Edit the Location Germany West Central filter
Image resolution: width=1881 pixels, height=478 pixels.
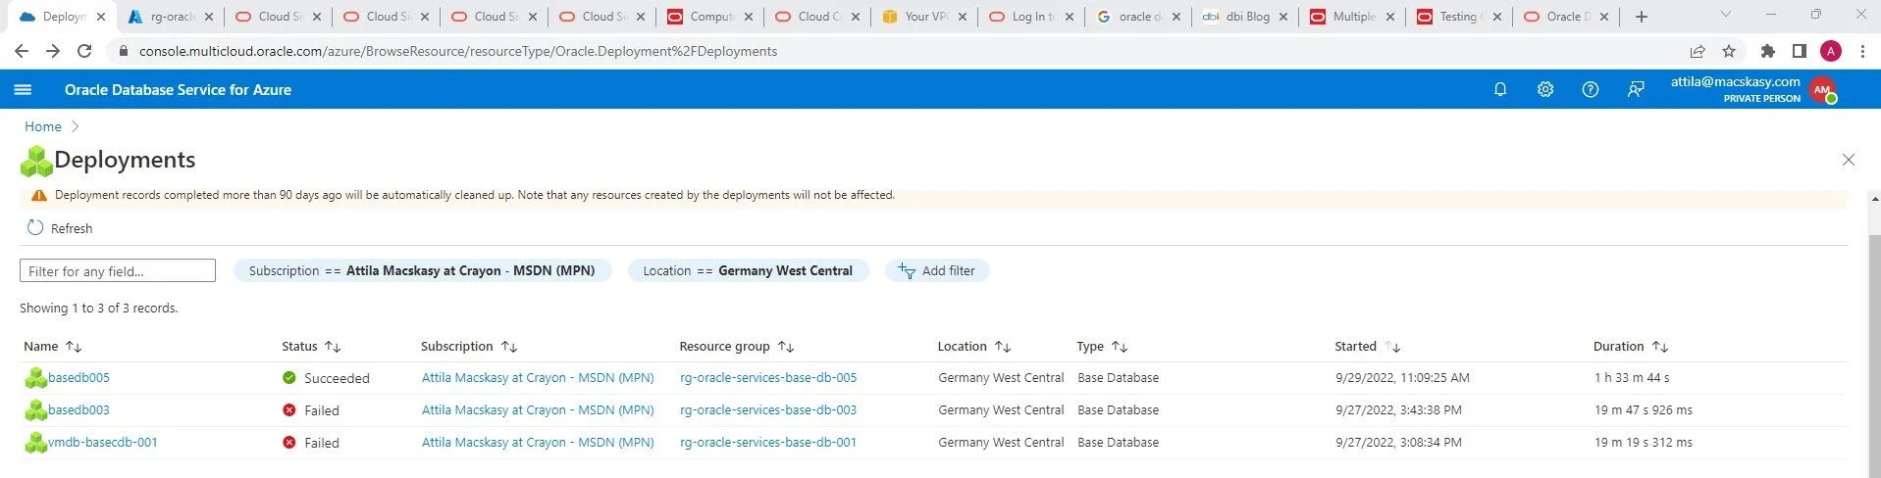[748, 270]
